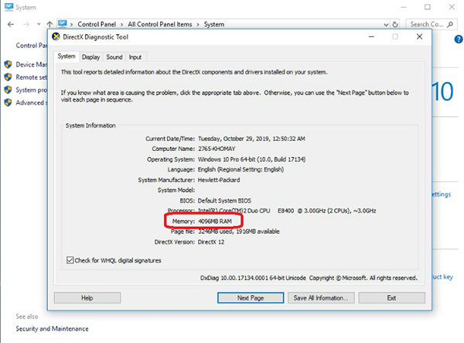Click the System protection shield icon
The height and width of the screenshot is (343, 464).
8,90
